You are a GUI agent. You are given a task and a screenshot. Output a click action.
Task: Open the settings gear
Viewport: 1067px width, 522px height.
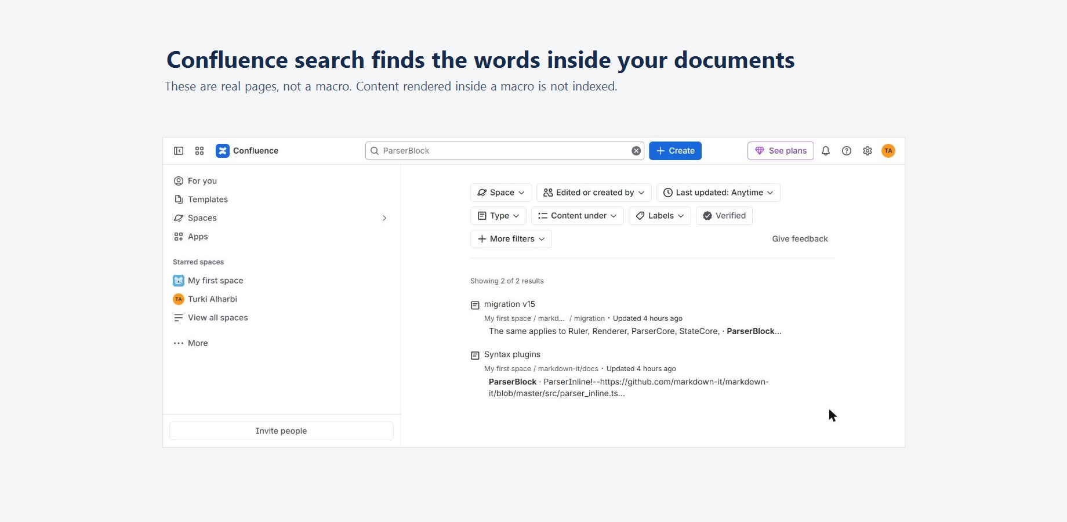pyautogui.click(x=868, y=151)
